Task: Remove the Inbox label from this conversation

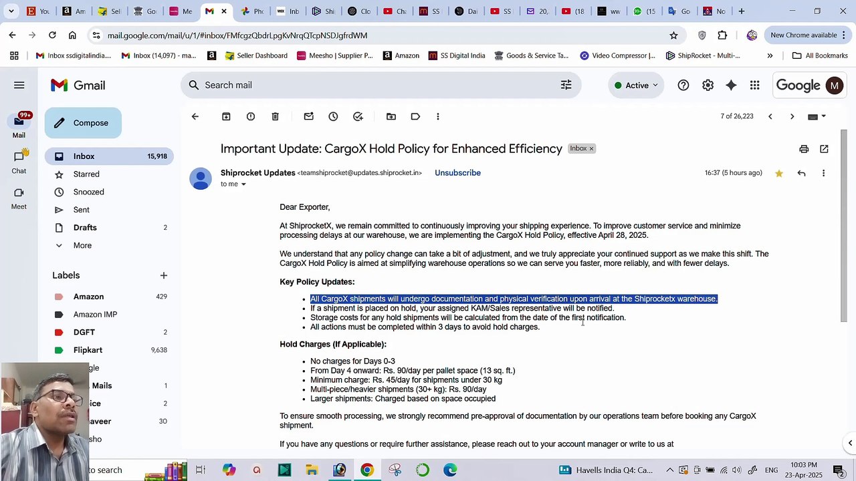Action: click(591, 148)
